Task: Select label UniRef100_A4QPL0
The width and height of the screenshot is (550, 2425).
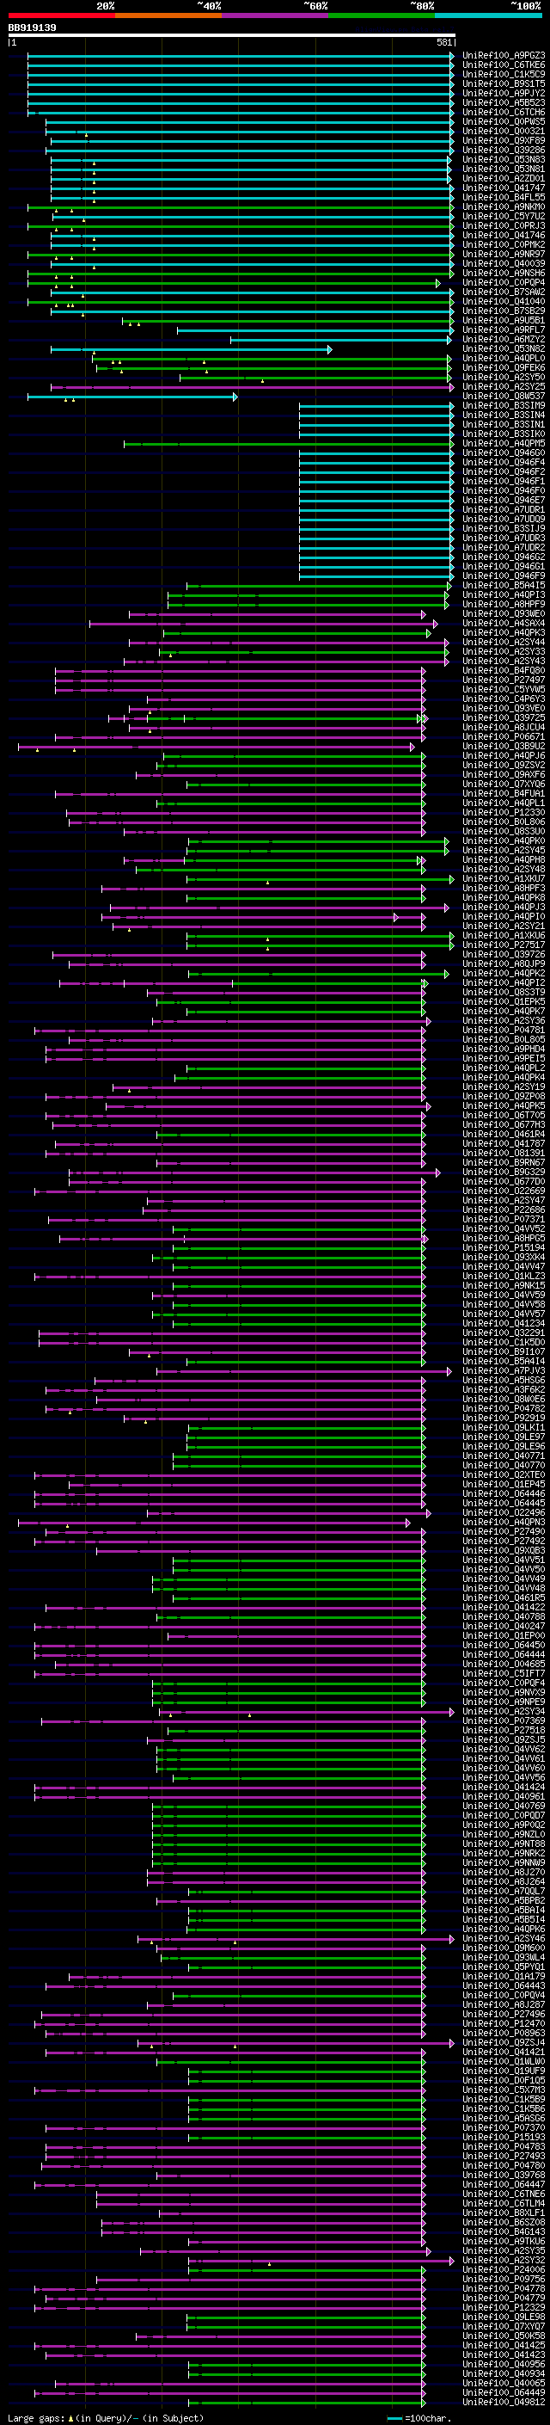Action: (504, 359)
